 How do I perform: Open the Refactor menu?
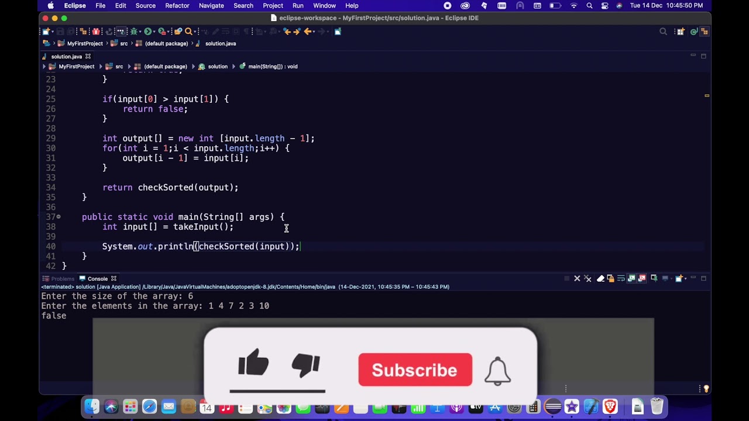tap(177, 6)
